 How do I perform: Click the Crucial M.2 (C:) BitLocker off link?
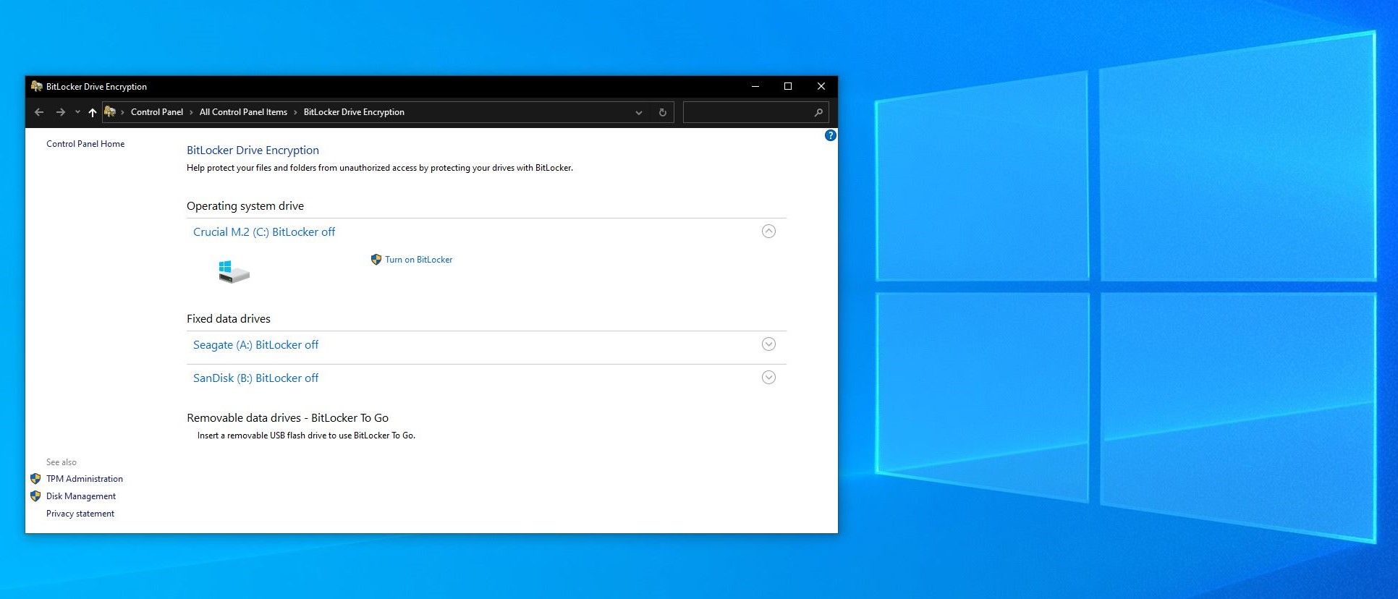[x=264, y=232]
